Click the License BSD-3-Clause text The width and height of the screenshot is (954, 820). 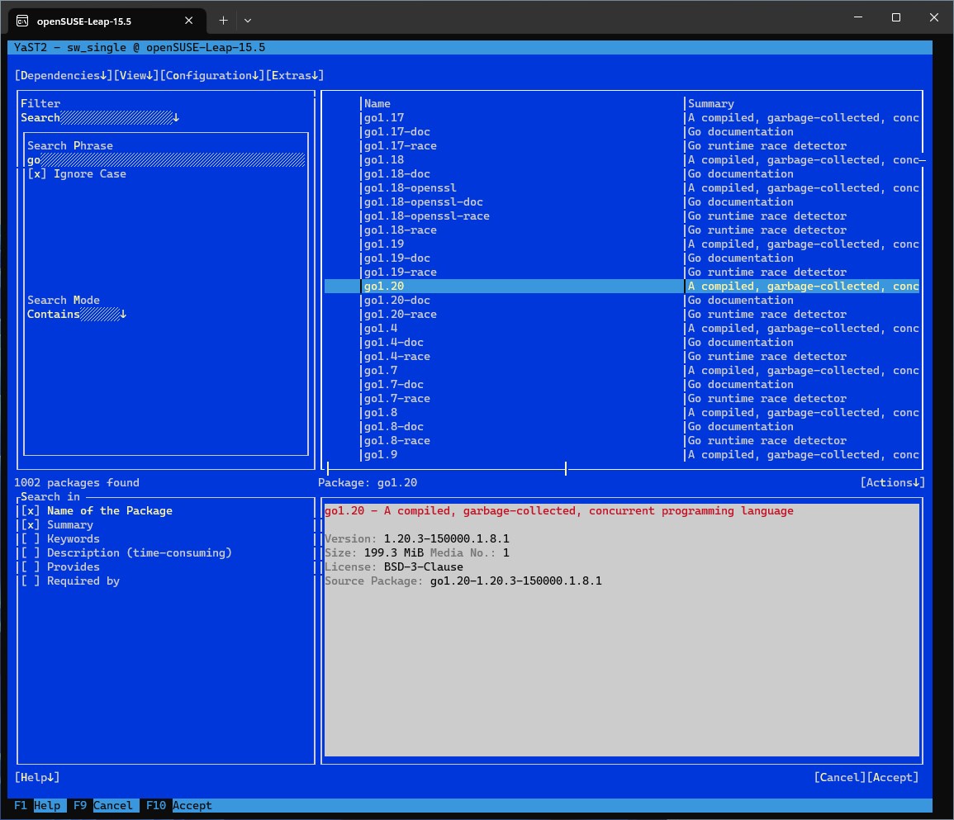click(424, 567)
